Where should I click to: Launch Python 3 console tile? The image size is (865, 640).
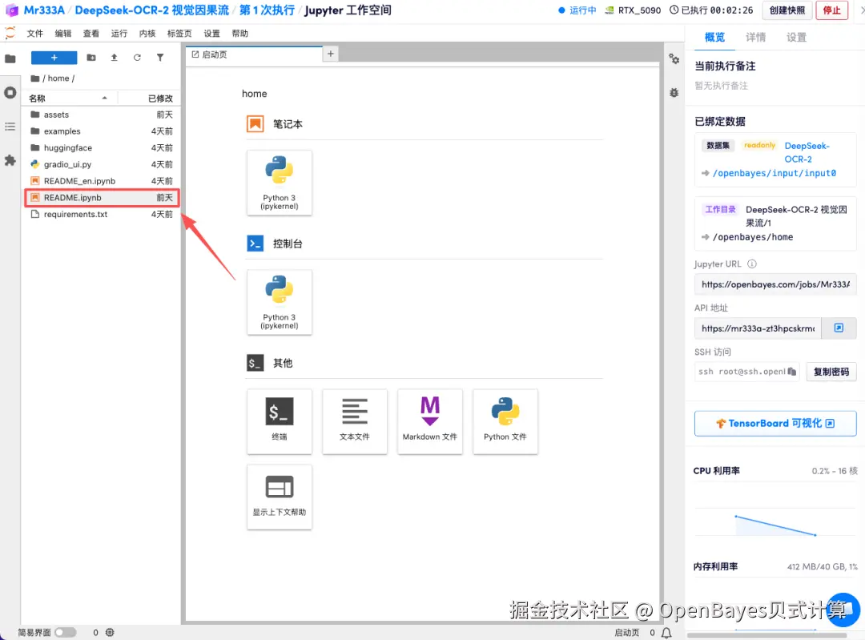pos(280,302)
